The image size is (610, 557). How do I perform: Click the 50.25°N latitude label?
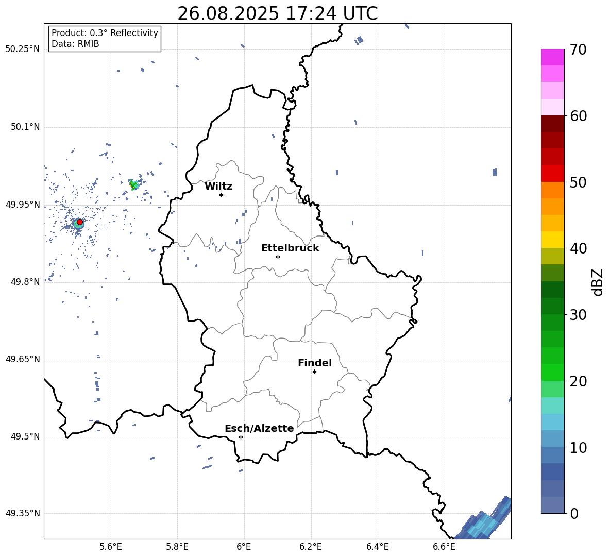(x=23, y=49)
